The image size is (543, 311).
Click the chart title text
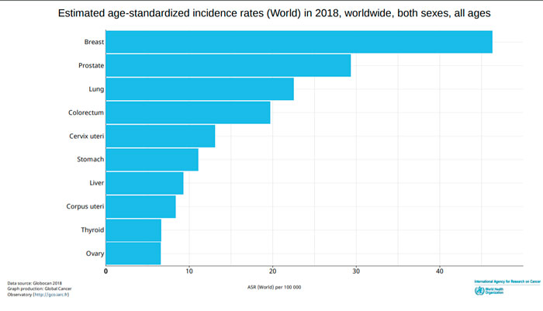(275, 13)
